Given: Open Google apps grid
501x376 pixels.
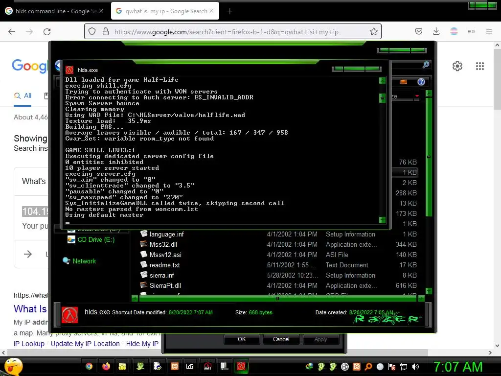Looking at the screenshot, I should (x=479, y=66).
